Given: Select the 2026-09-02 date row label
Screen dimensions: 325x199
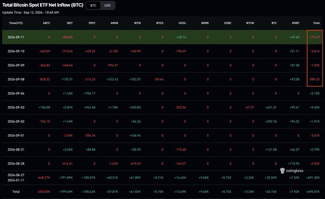Looking at the screenshot, I should [16, 121].
